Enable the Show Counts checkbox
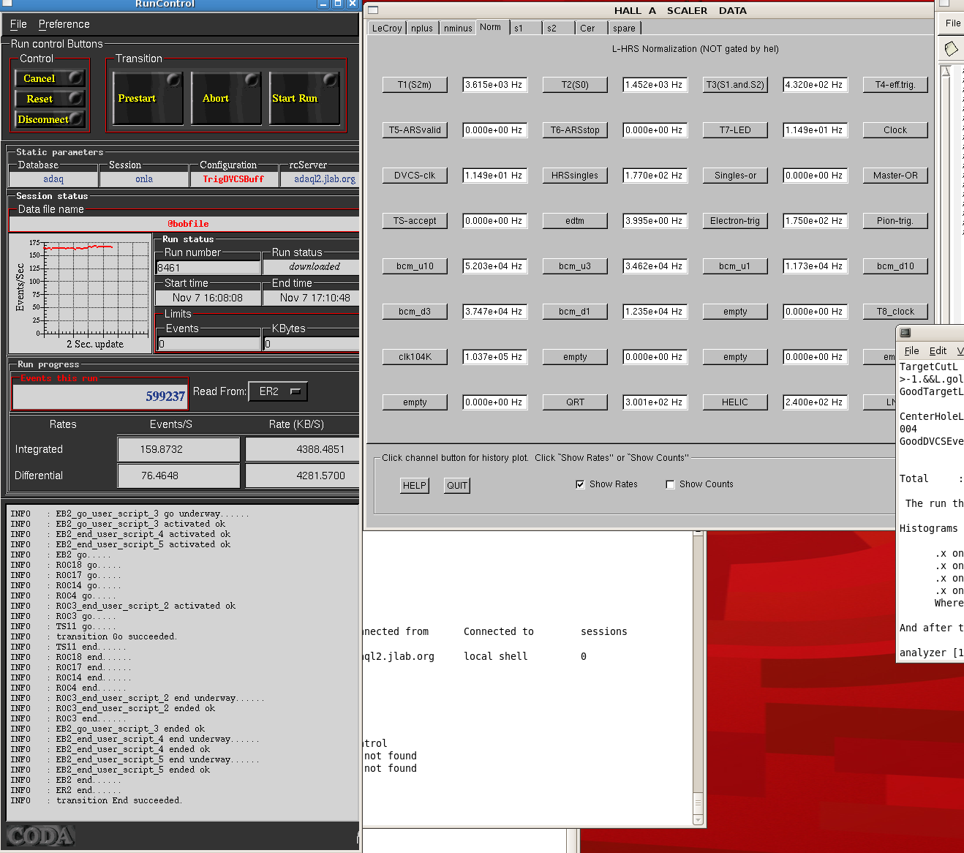The height and width of the screenshot is (853, 964). pyautogui.click(x=670, y=484)
